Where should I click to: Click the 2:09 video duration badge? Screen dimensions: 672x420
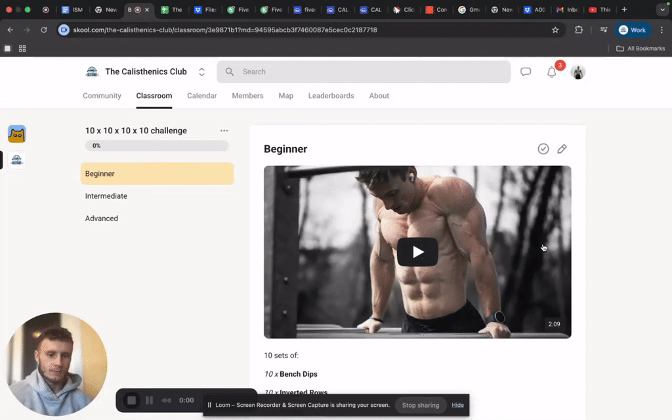click(554, 324)
